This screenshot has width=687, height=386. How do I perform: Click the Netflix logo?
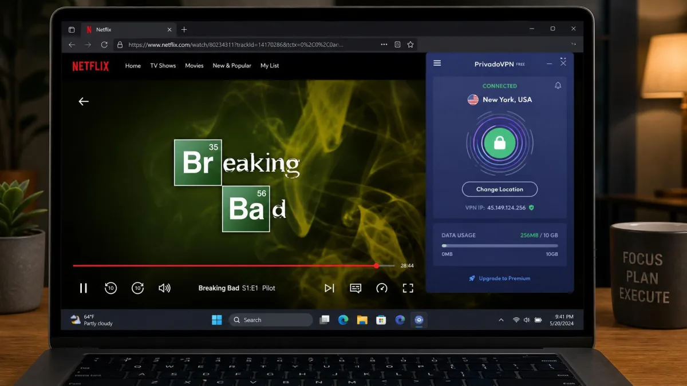pyautogui.click(x=90, y=66)
